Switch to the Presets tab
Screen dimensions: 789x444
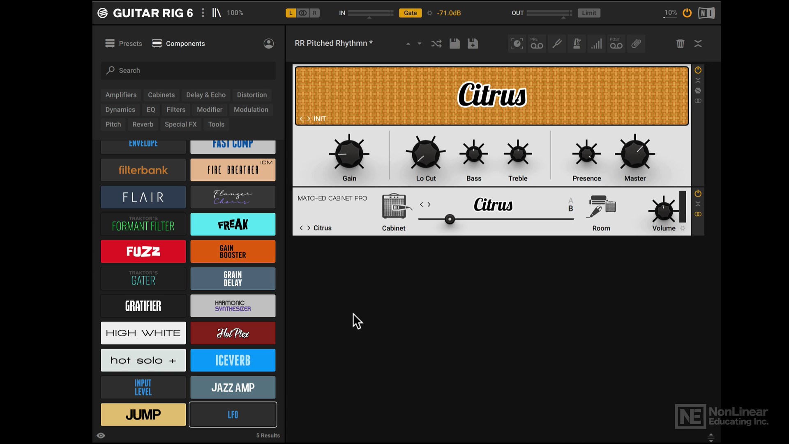pyautogui.click(x=124, y=44)
